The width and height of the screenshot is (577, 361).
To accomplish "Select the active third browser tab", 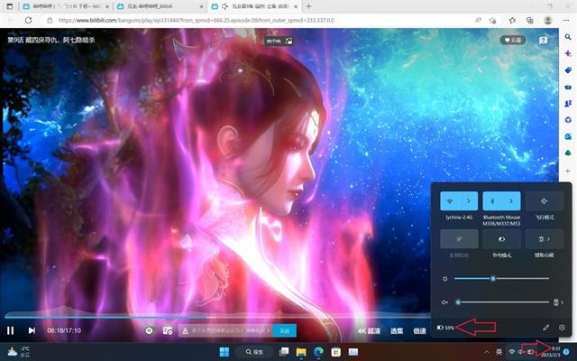I will pyautogui.click(x=254, y=6).
